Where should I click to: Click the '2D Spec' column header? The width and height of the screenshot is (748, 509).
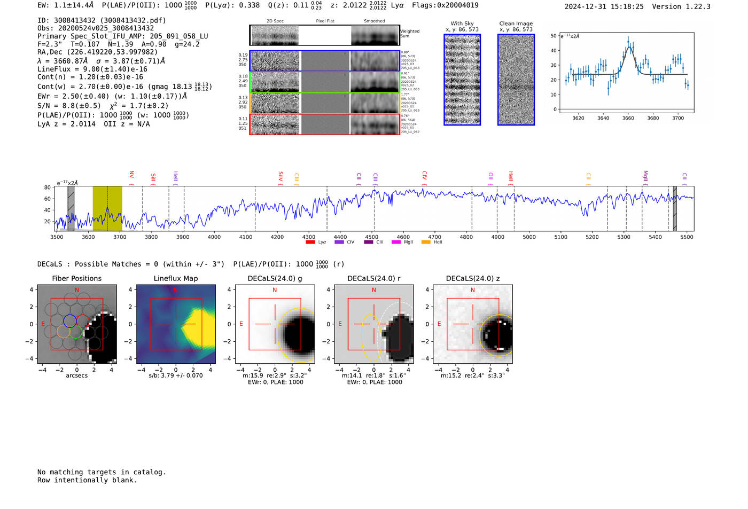(275, 21)
